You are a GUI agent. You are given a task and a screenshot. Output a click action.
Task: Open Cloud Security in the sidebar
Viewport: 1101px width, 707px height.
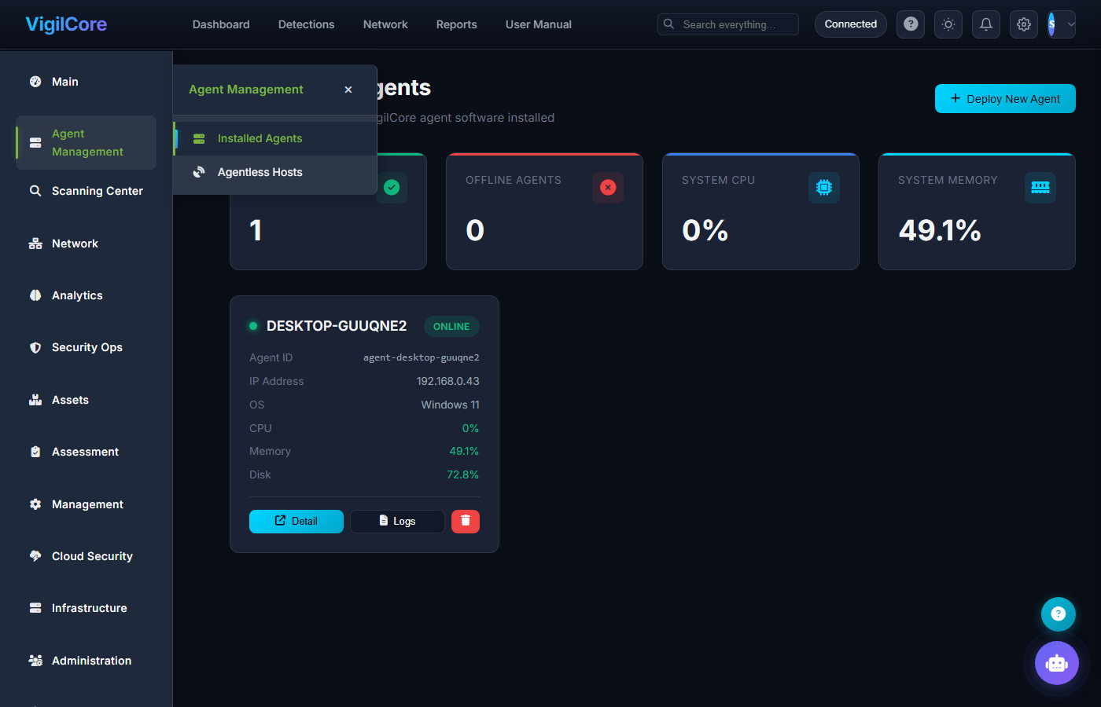86,556
